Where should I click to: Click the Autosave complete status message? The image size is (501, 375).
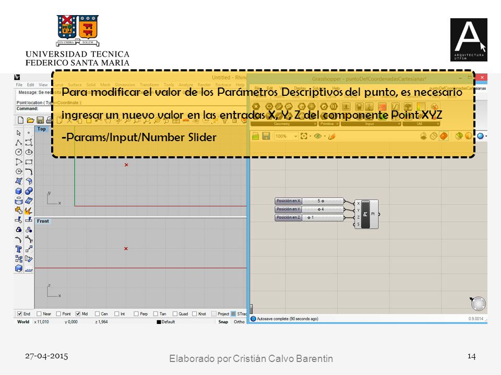288,319
